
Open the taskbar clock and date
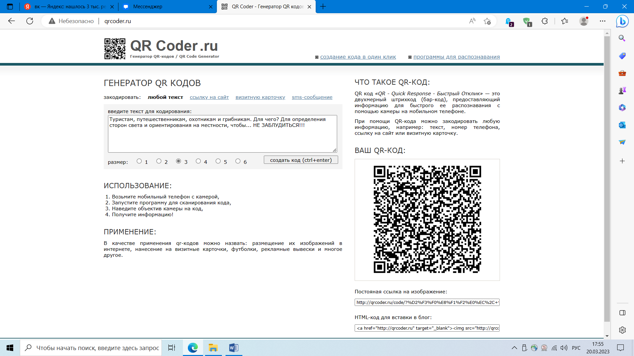(598, 348)
